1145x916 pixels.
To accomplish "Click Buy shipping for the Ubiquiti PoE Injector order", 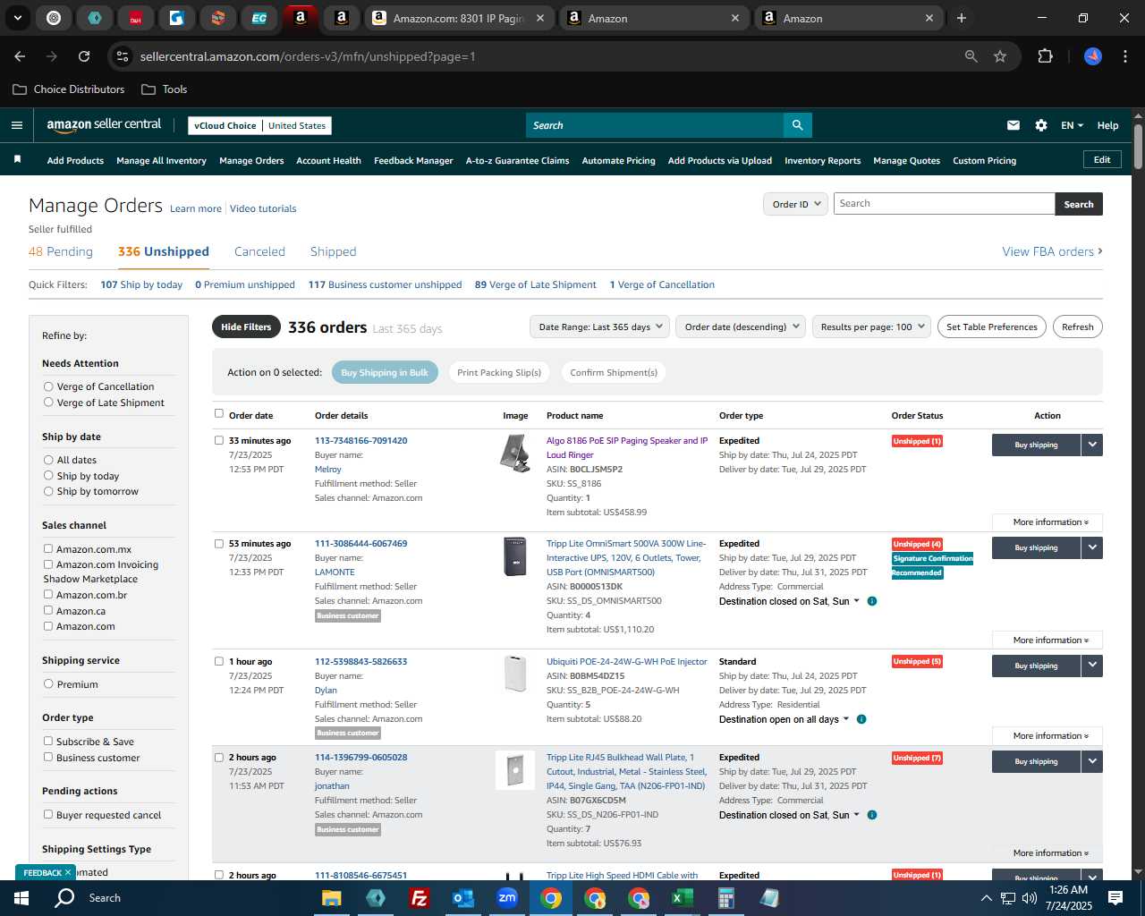I will pos(1036,666).
